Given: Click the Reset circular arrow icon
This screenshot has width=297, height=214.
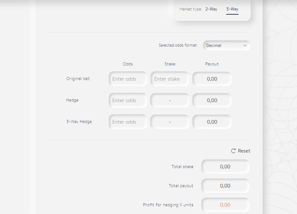Looking at the screenshot, I should pyautogui.click(x=233, y=151).
